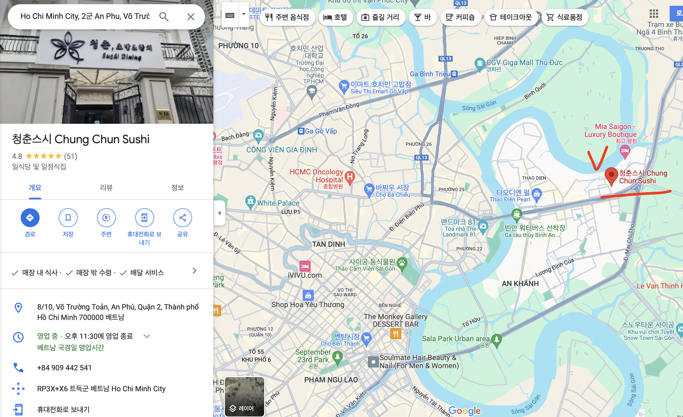This screenshot has width=683, height=417.
Task: Filter by 주변 음식점 chip
Action: click(x=287, y=17)
